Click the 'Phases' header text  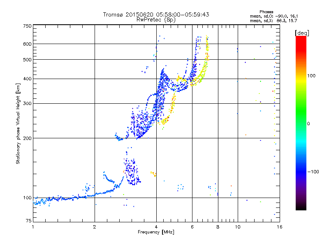(266, 12)
